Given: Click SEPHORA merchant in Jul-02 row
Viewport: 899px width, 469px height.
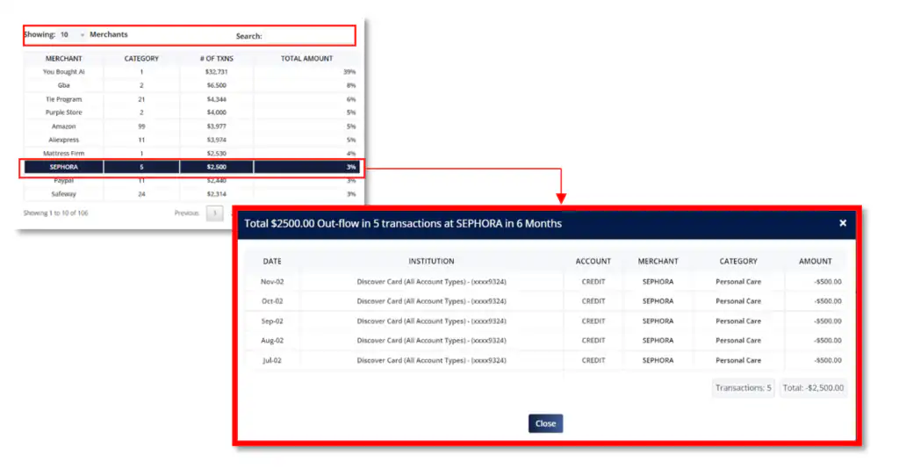Looking at the screenshot, I should tap(658, 360).
